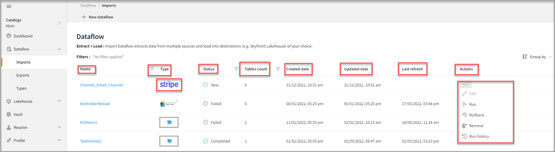Click the "02/09/2022, 03:23 pm" refresh time
This screenshot has height=152, width=555.
tap(420, 141)
